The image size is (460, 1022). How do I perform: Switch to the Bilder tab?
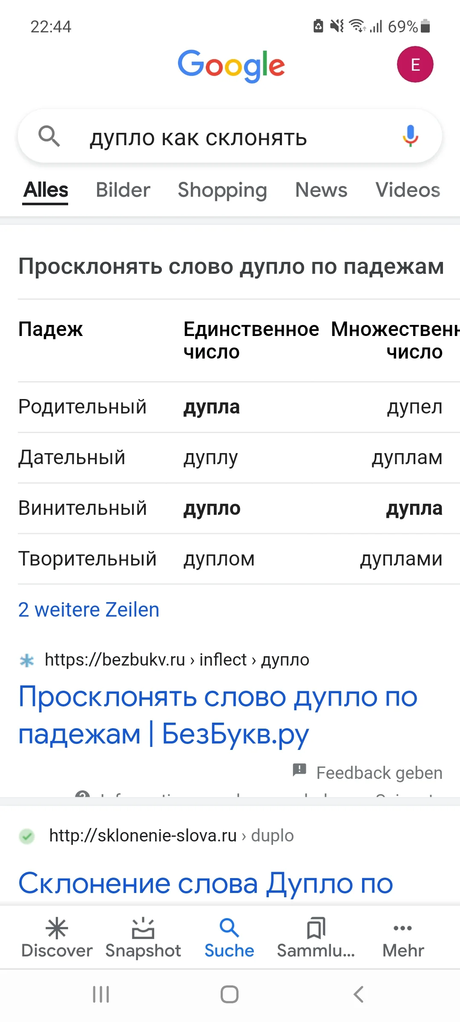[123, 190]
